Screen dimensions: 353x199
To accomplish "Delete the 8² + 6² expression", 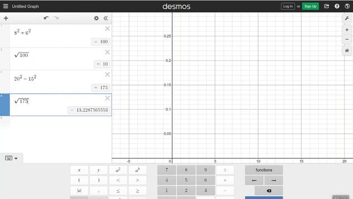I will pos(108,29).
